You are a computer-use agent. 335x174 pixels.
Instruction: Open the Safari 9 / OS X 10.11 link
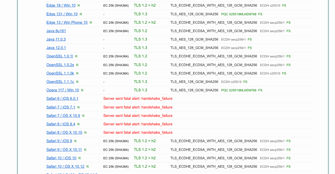coord(64,150)
